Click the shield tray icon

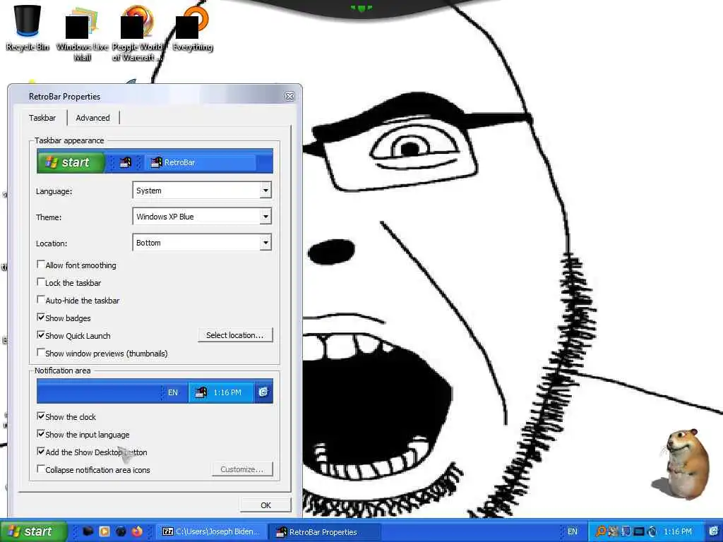[626, 531]
